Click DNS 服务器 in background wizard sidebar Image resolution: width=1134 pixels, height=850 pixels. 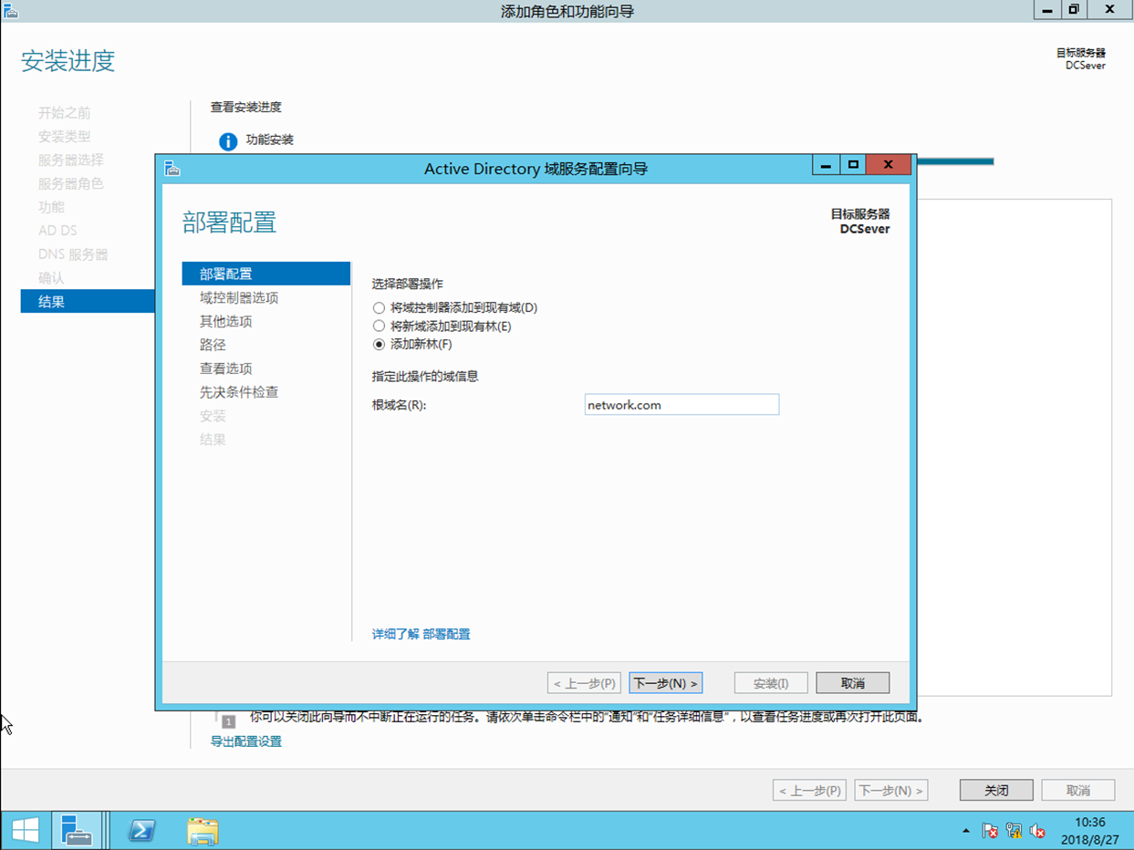73,254
